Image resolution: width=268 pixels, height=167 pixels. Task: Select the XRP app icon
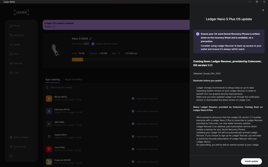point(49,124)
